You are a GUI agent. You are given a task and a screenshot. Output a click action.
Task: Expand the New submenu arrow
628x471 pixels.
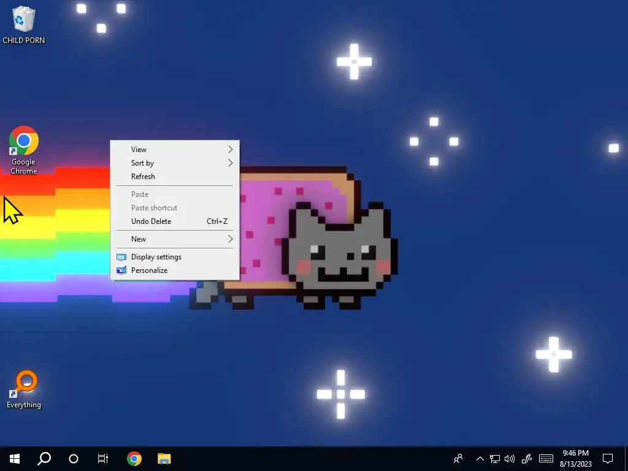[x=231, y=239]
